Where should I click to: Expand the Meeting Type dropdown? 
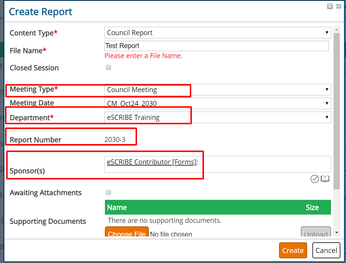point(218,90)
